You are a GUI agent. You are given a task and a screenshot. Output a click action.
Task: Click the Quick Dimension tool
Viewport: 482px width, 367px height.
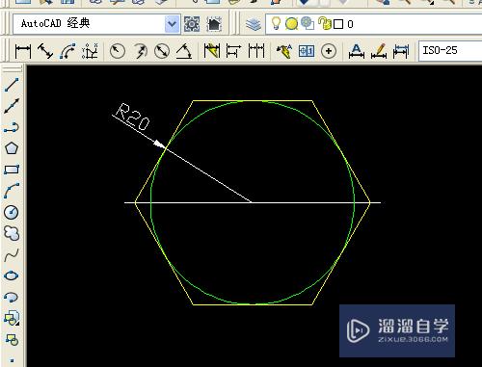pos(212,51)
